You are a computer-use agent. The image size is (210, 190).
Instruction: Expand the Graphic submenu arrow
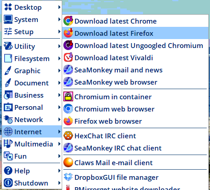tap(59, 70)
